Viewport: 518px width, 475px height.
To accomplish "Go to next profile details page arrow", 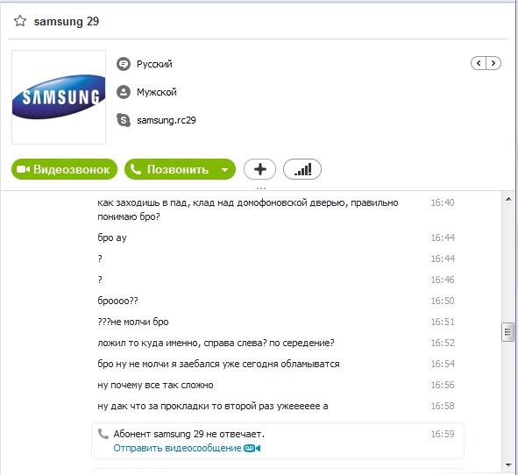I will 493,63.
